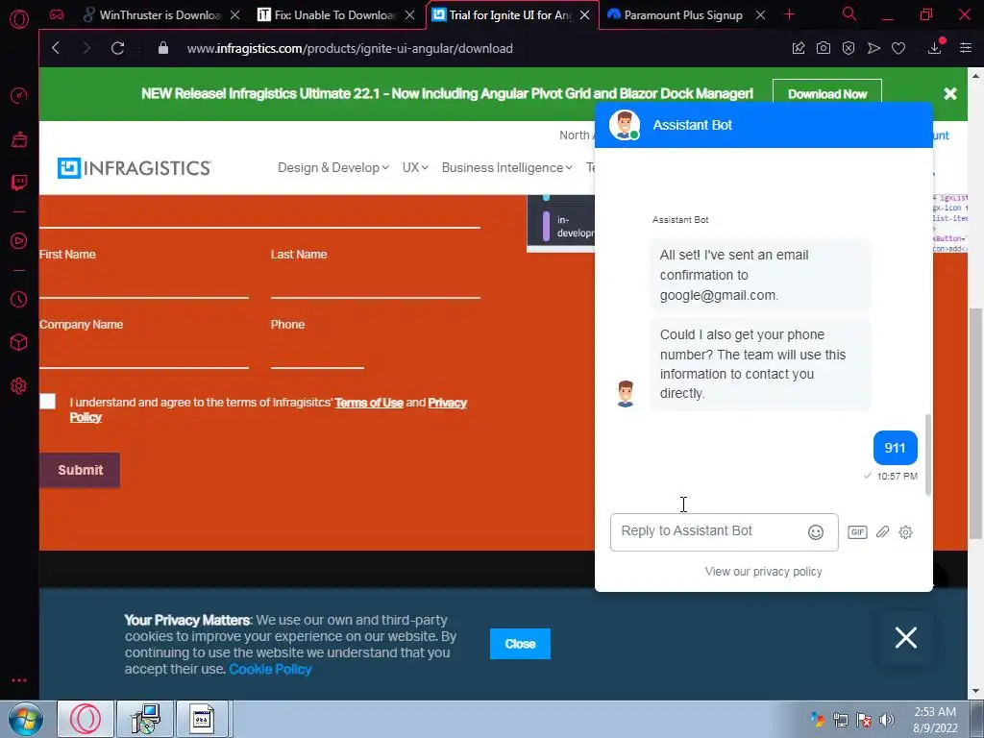Viewport: 984px width, 738px height.
Task: Open the send/flow arrow icon
Action: pyautogui.click(x=873, y=48)
